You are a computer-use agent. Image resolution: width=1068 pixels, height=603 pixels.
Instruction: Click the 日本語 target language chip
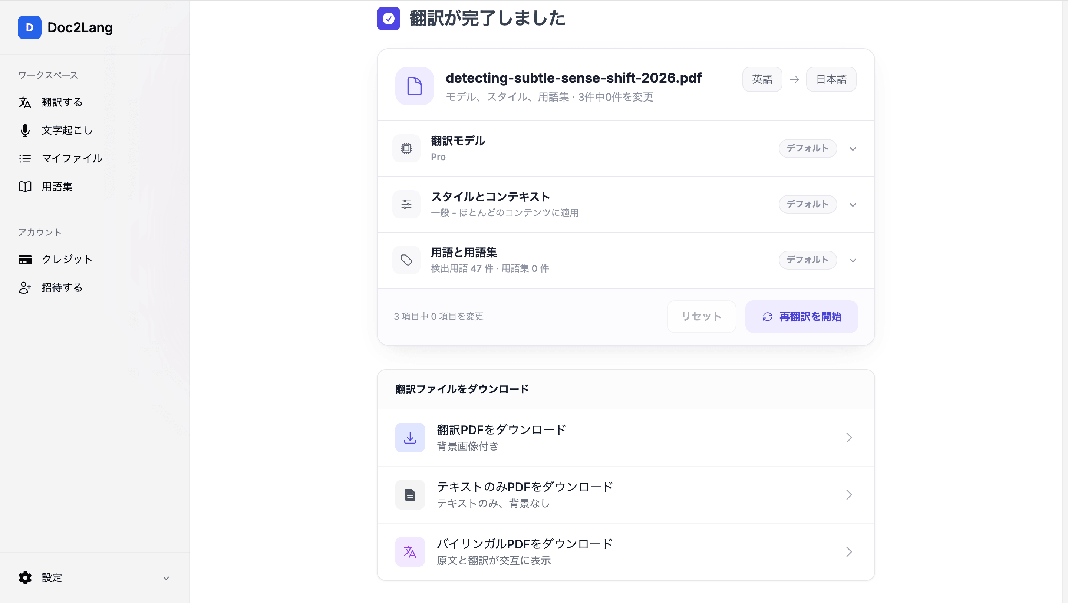tap(831, 79)
